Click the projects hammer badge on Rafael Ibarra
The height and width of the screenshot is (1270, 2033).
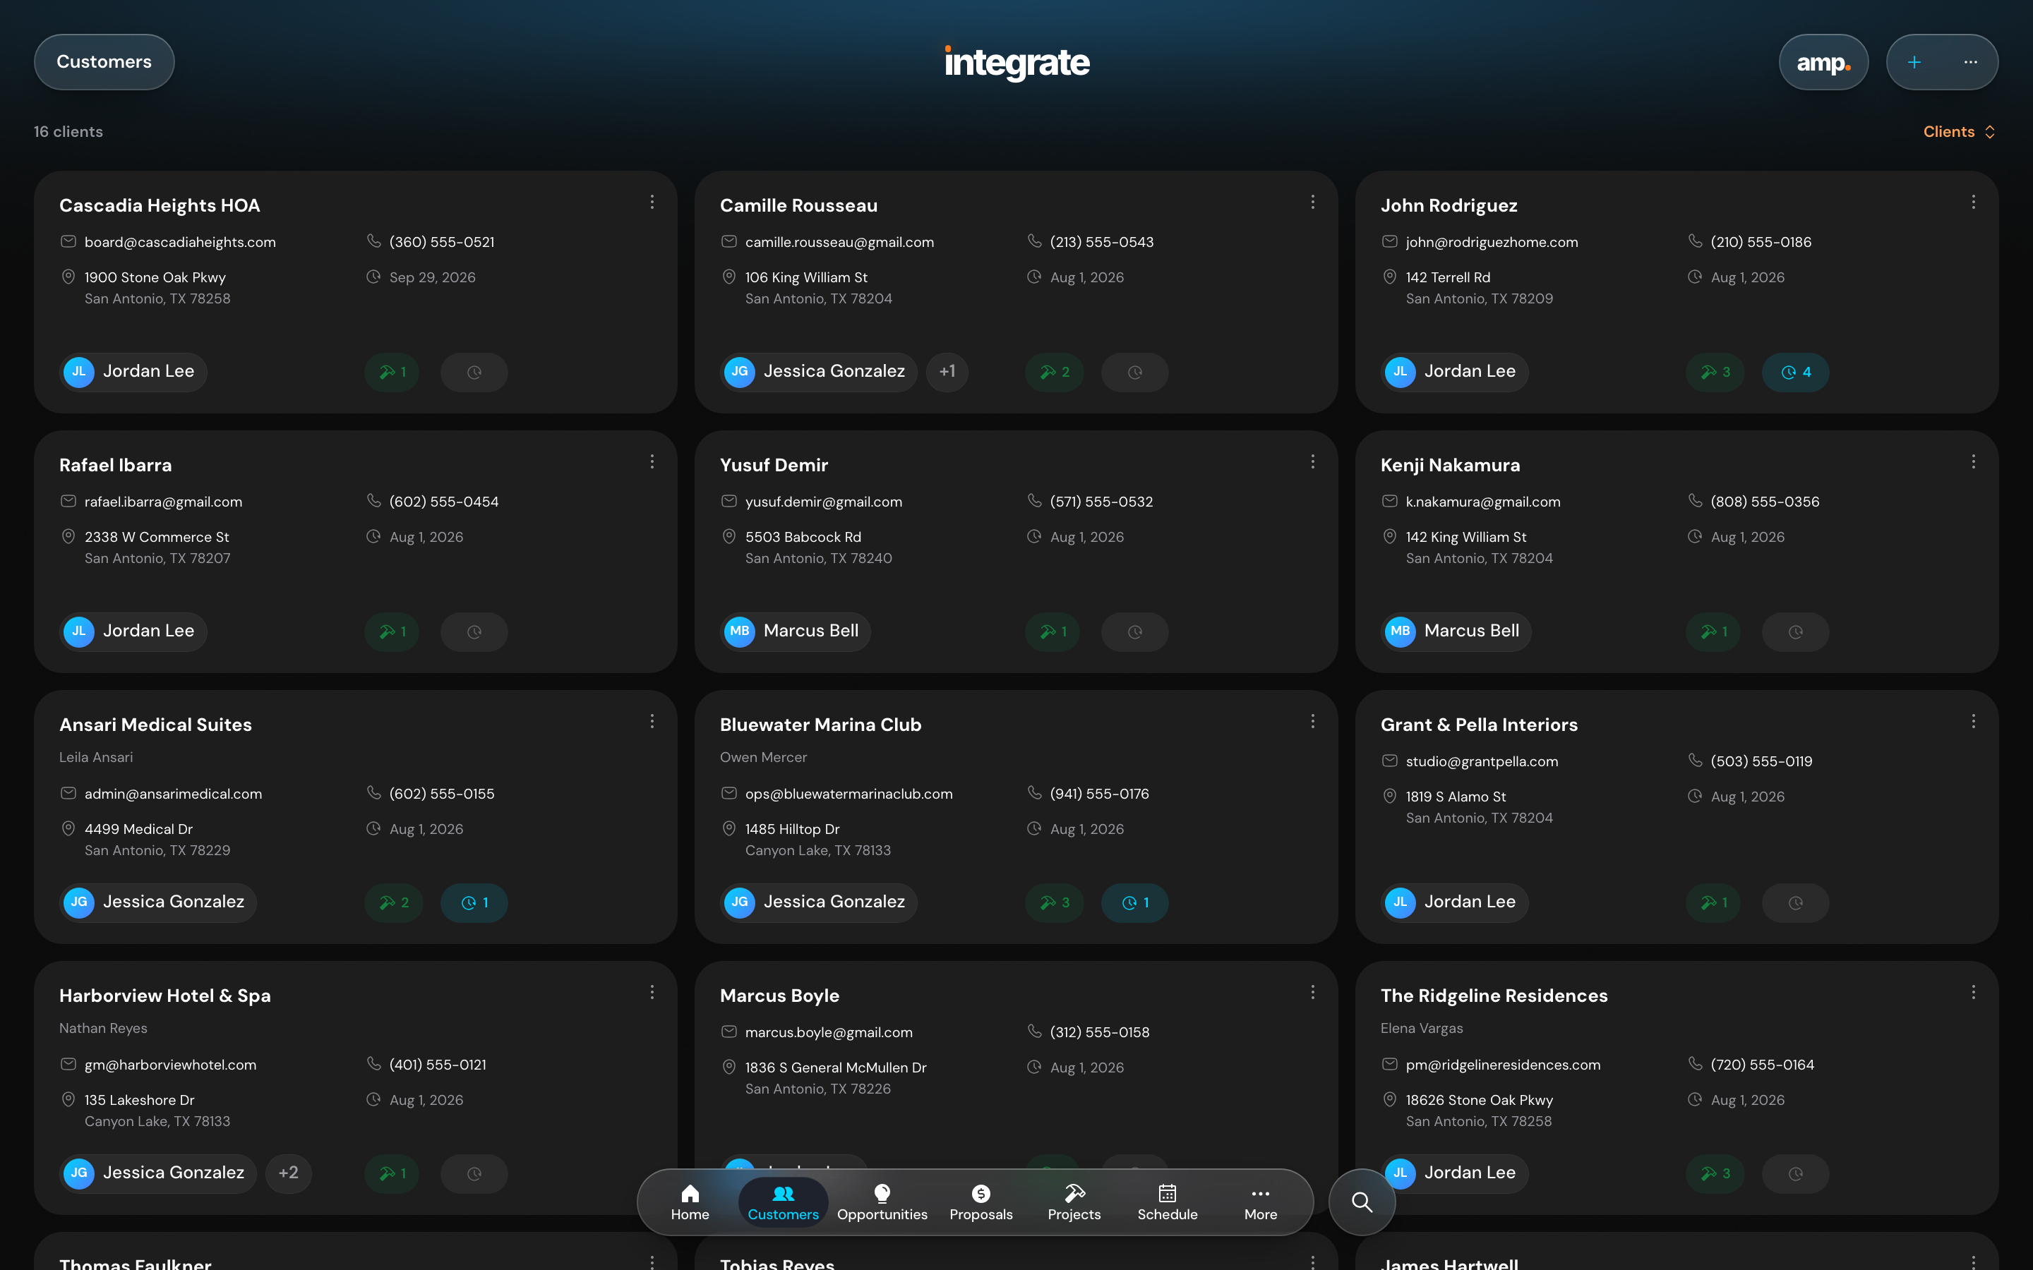coord(392,631)
